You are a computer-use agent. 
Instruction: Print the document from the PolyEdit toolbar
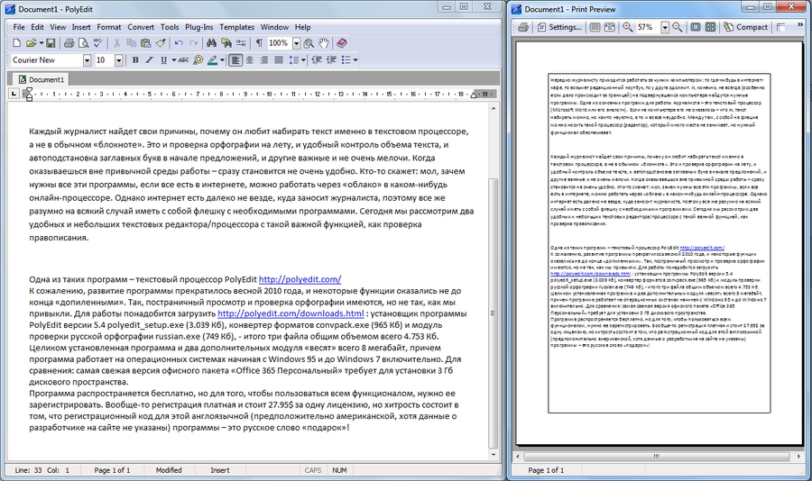69,43
